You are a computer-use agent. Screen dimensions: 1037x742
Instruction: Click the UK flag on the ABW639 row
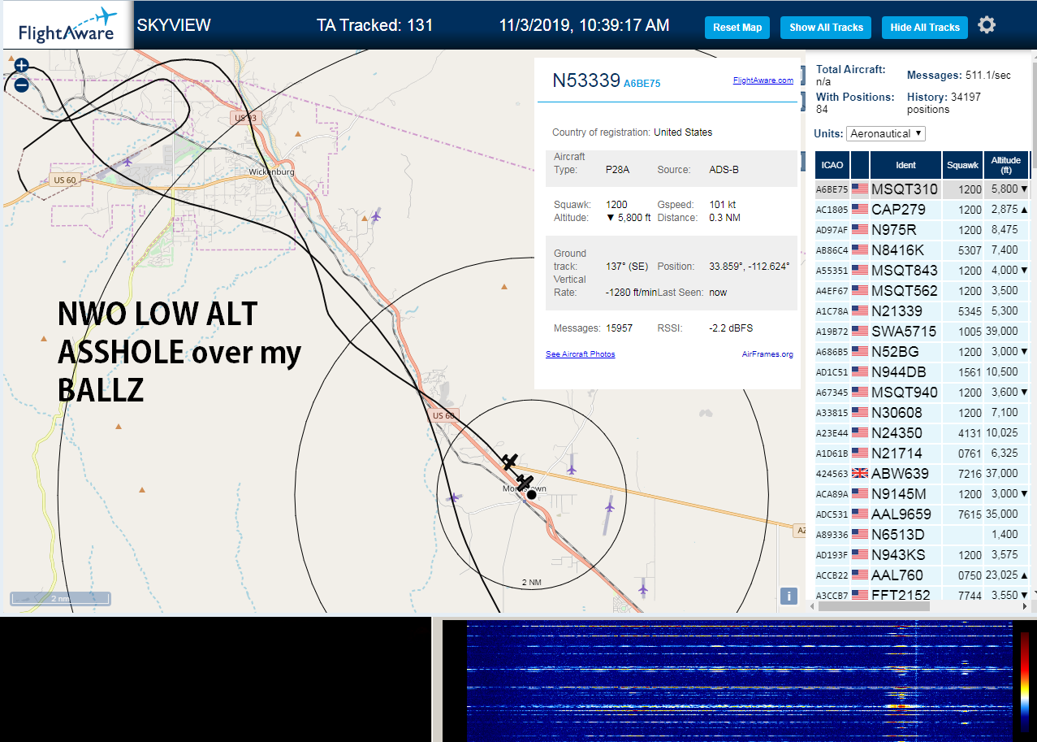pyautogui.click(x=860, y=473)
